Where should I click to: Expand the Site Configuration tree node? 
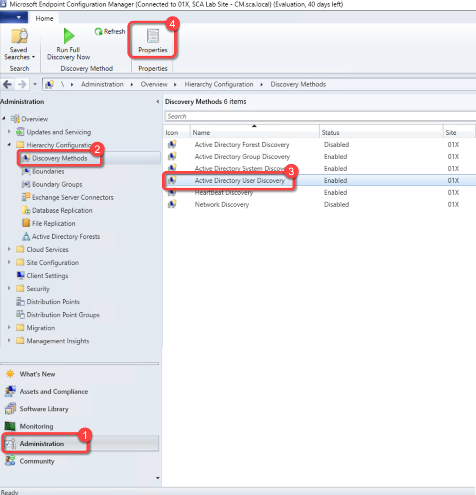tap(9, 263)
